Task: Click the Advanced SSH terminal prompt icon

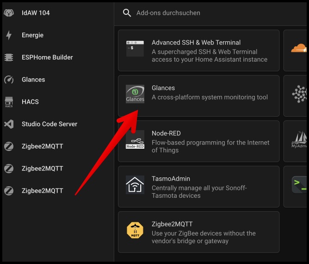Action: pyautogui.click(x=135, y=48)
